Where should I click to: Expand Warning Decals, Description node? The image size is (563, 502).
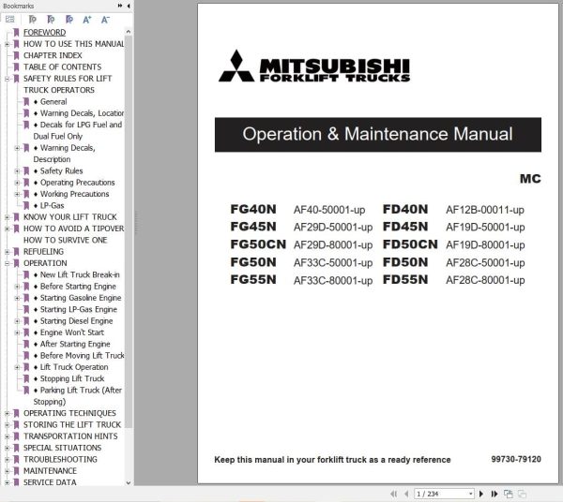point(17,148)
